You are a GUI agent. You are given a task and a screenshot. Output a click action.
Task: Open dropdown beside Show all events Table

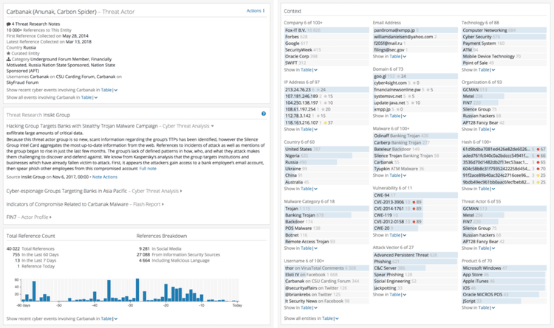[96, 97]
